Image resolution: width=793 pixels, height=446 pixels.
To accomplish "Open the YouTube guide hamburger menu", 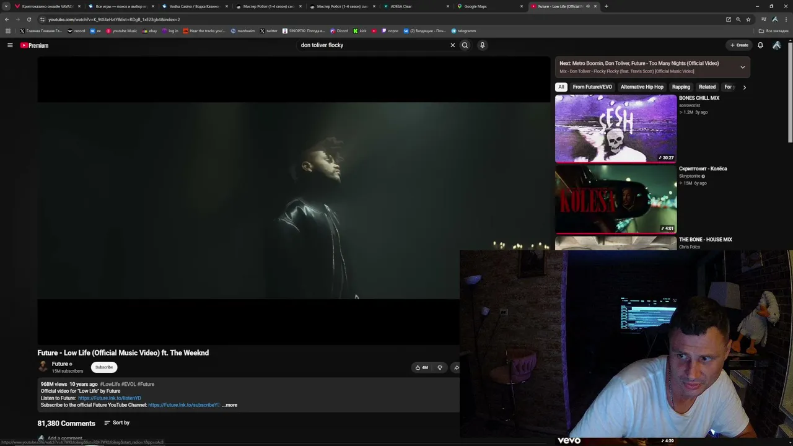I will (10, 45).
